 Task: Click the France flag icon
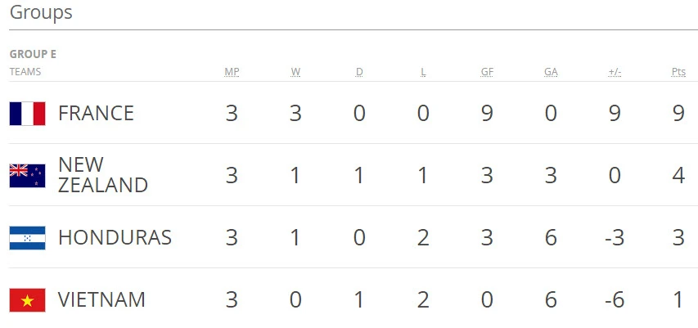pyautogui.click(x=27, y=113)
